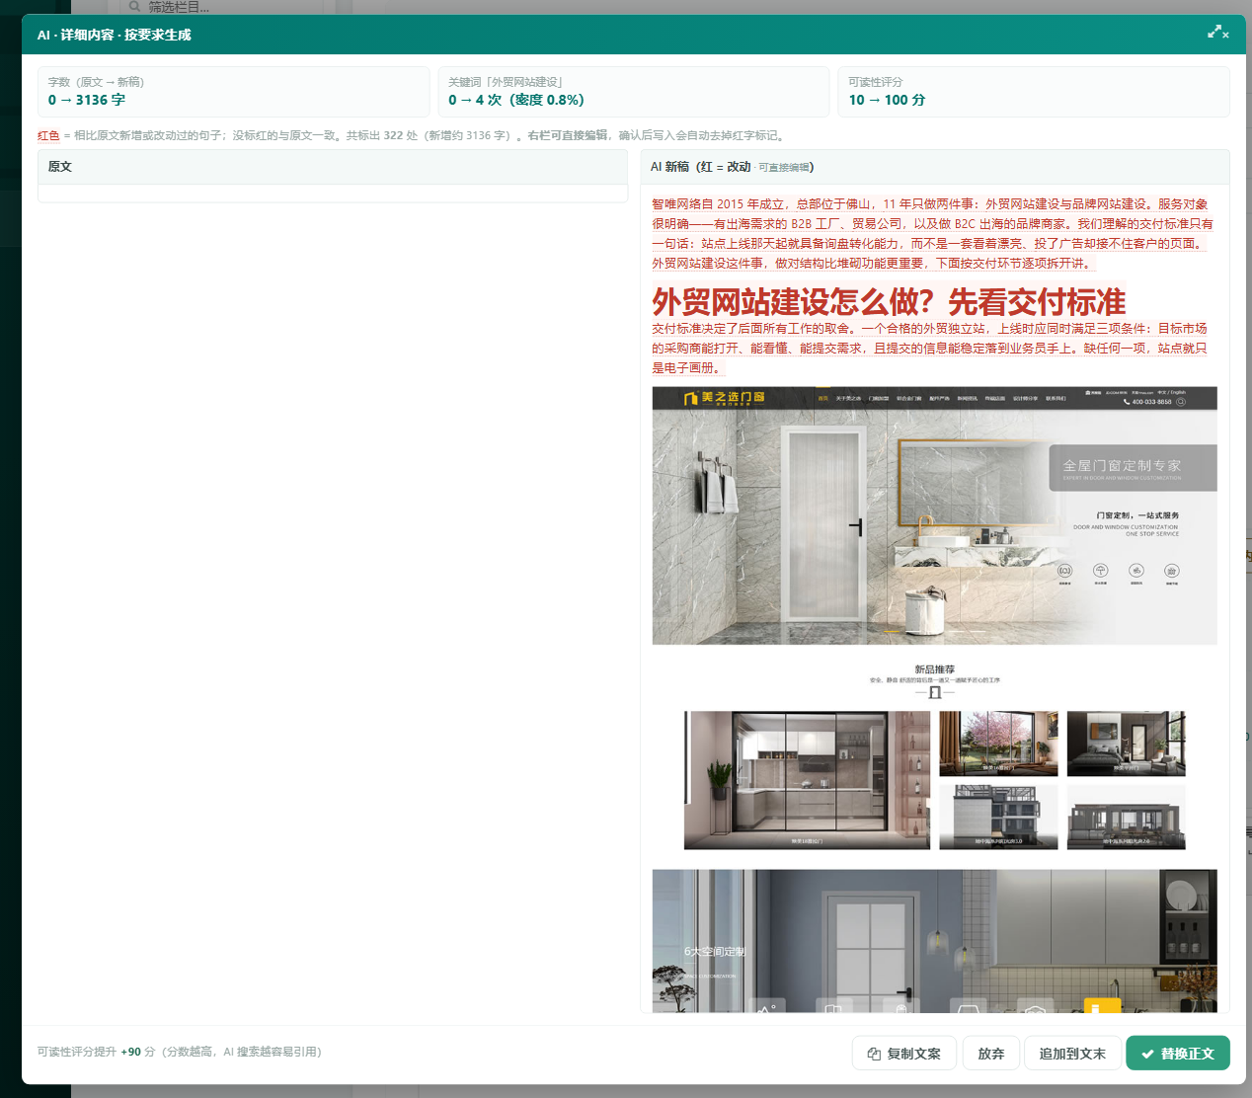Screen dimensions: 1252x1098
Task: Click the paragraph beginning 智唯网络自 2015 年成立
Action: pyautogui.click(x=933, y=233)
